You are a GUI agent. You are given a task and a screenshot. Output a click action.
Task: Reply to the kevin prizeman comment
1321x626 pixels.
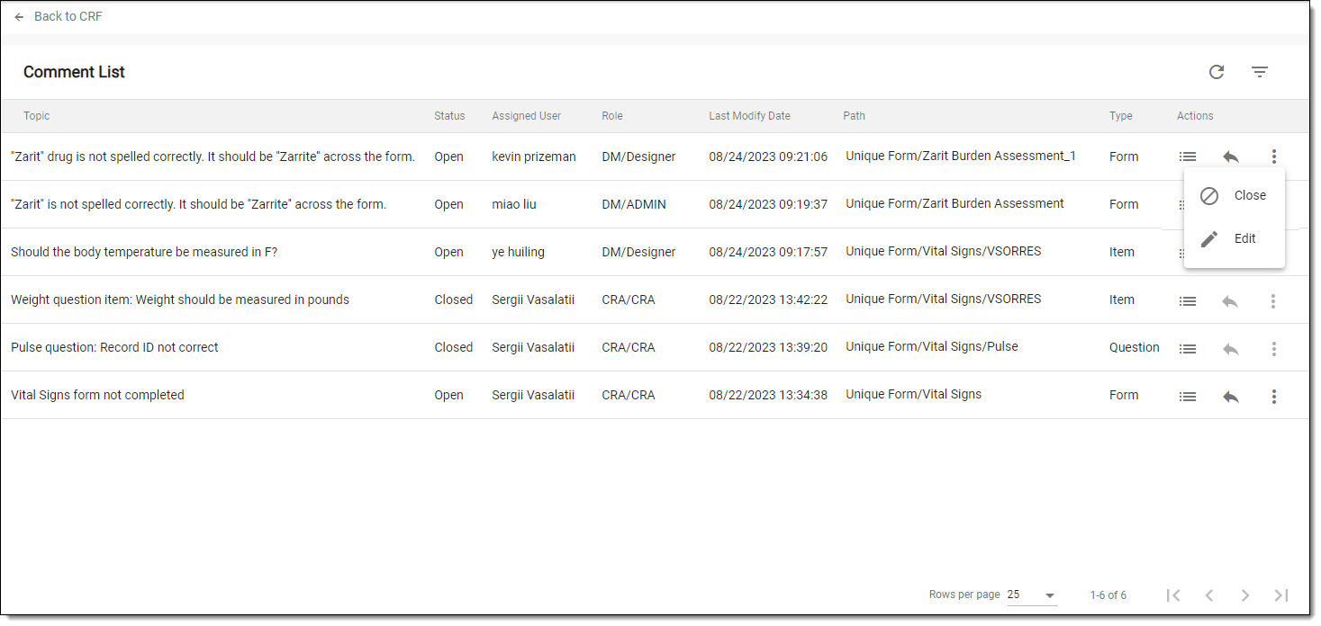click(1231, 156)
